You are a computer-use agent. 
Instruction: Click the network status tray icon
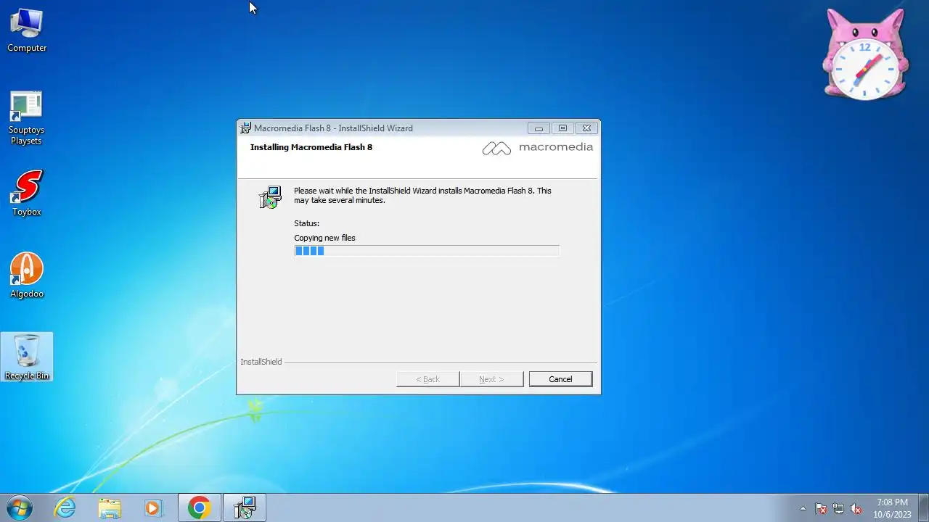(x=838, y=508)
